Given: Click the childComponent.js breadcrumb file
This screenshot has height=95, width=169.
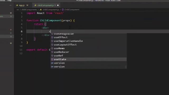Looking at the screenshot, I should point(51,9).
